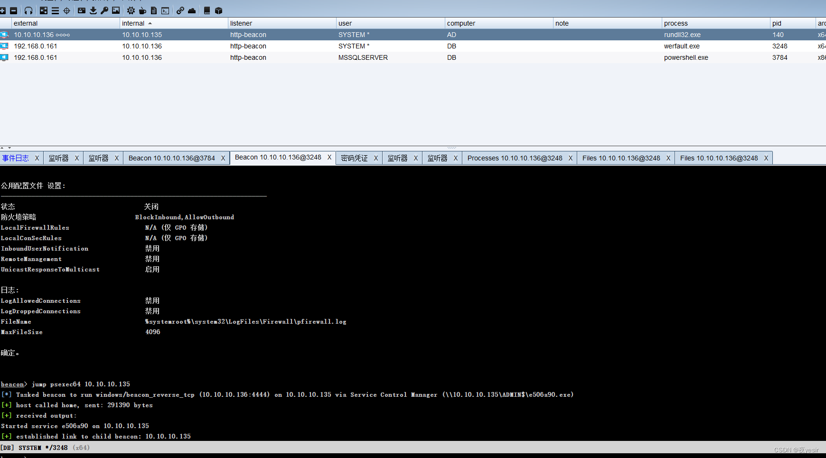Open Keystrokes view via key icon

pos(104,10)
